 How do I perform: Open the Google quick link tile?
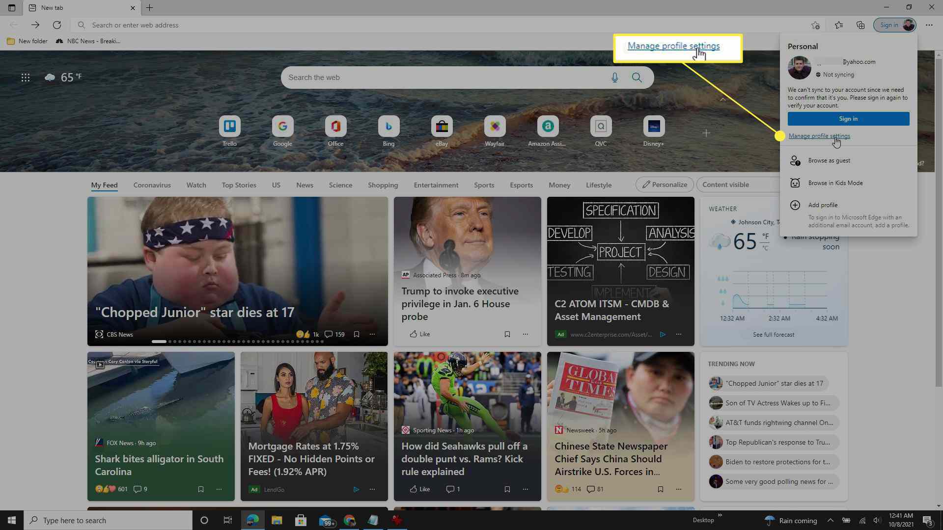[x=282, y=132]
